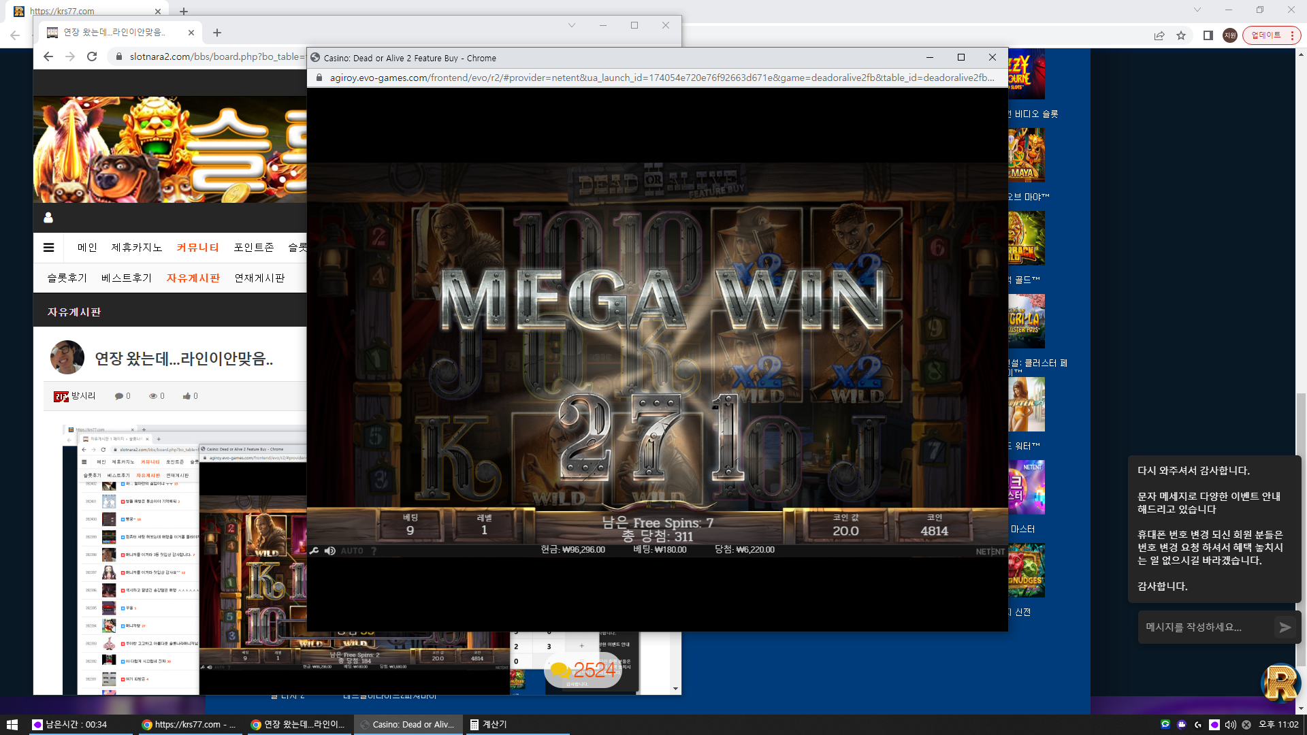Open the hamburger menu on slotnara site

pos(49,248)
